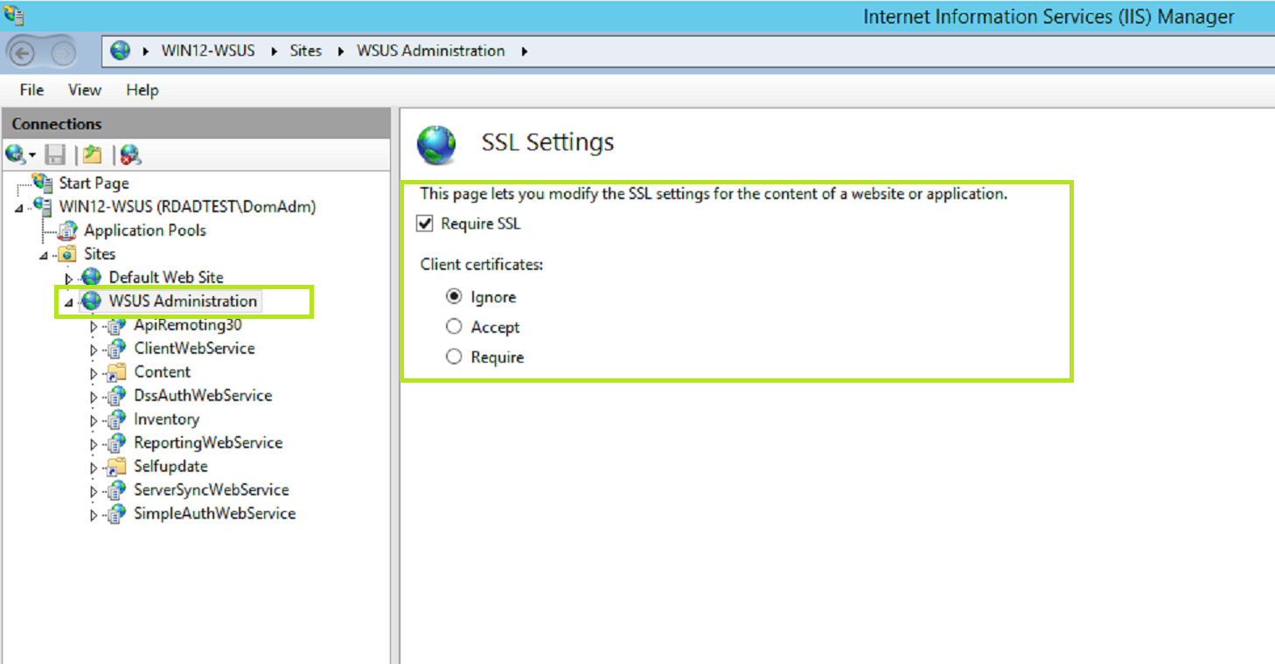This screenshot has width=1275, height=664.
Task: Click the SimpleAuthWebService application icon
Action: (x=116, y=514)
